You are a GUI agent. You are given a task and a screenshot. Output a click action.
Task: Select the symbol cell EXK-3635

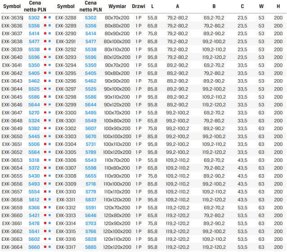12,18
